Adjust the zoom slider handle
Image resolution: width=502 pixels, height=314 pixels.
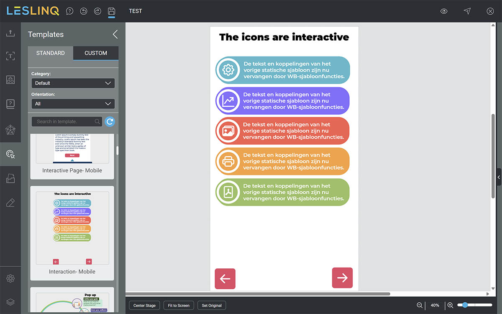point(465,305)
